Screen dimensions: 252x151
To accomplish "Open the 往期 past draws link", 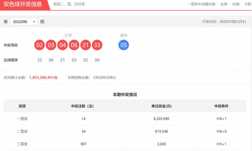I will click(236, 4).
